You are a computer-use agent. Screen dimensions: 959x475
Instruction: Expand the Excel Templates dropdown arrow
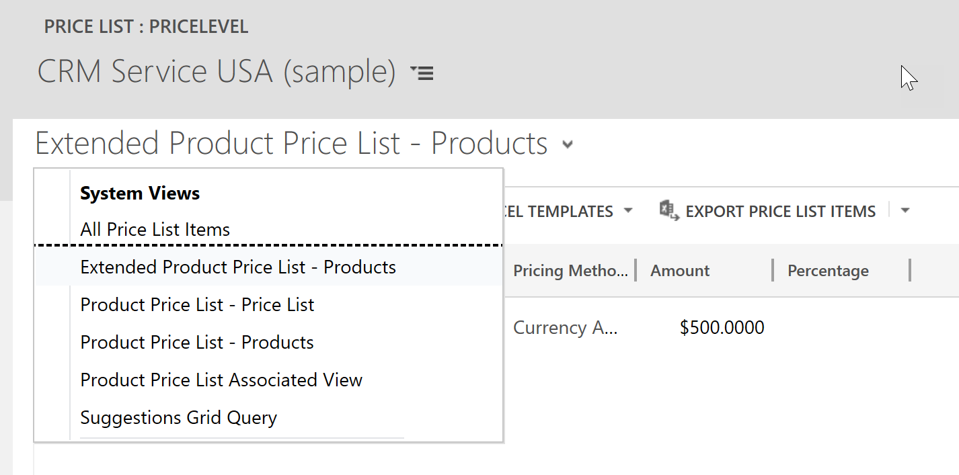[628, 210]
